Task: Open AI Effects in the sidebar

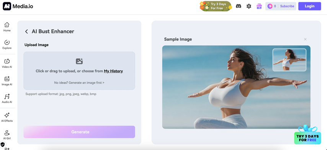Action: pyautogui.click(x=7, y=117)
